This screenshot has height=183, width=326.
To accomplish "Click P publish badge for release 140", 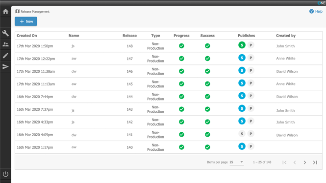I will click(x=251, y=146).
